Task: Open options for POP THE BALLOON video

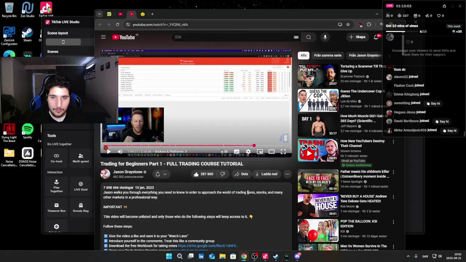Action: click(393, 222)
